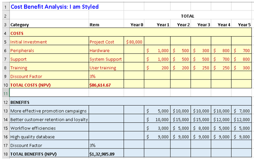This screenshot has width=254, height=159.
Task: Select row header 4
Action: pos(5,33)
